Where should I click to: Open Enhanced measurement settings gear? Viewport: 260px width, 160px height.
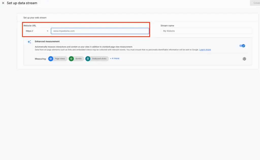[x=244, y=58]
